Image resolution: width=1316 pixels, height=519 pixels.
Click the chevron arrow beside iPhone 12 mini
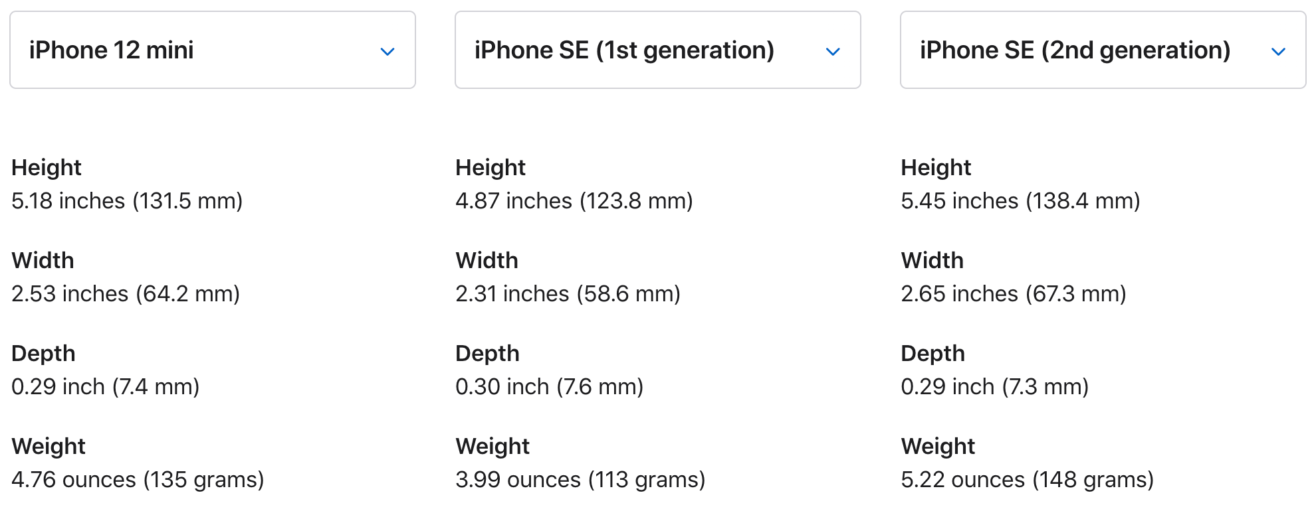[387, 51]
